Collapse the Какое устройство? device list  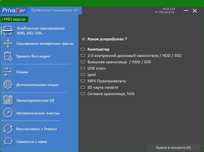tap(83, 39)
